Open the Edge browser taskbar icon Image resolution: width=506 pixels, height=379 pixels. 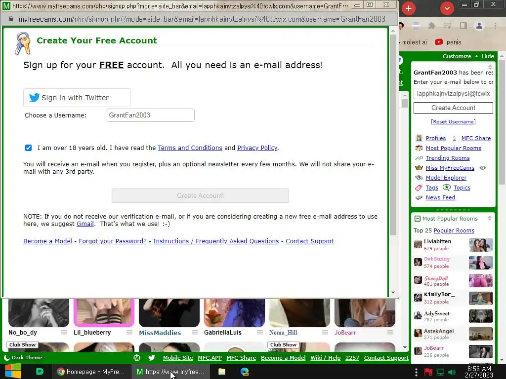pyautogui.click(x=245, y=372)
